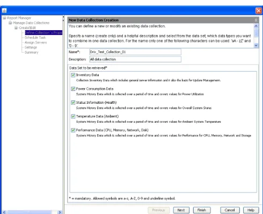This screenshot has height=214, width=263.
Task: Click the Java application icon in title bar
Action: (4, 11)
